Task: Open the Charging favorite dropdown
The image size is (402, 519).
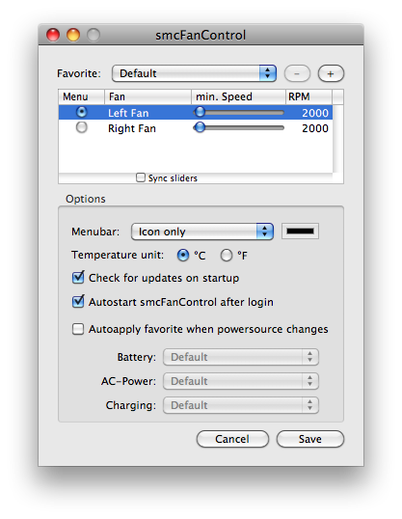Action: pos(241,405)
